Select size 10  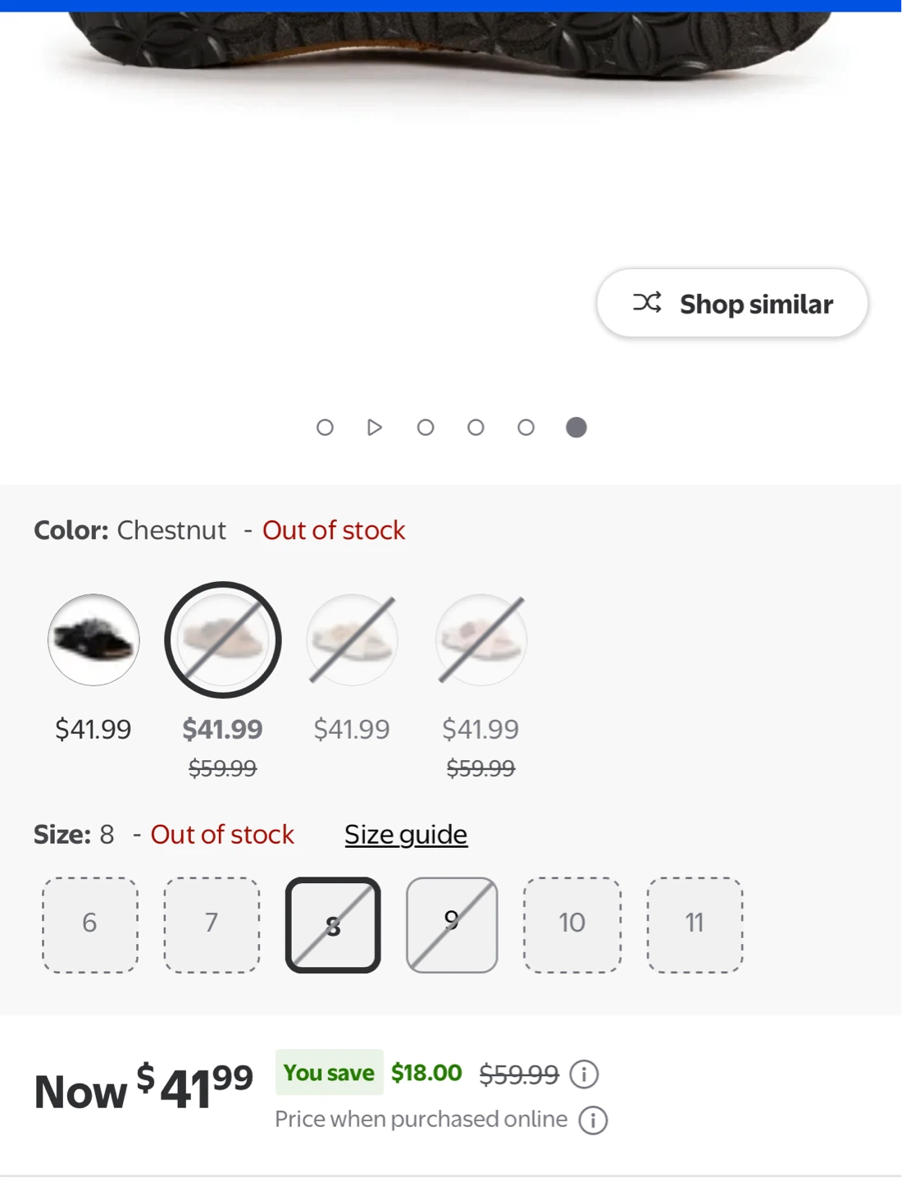click(x=572, y=925)
